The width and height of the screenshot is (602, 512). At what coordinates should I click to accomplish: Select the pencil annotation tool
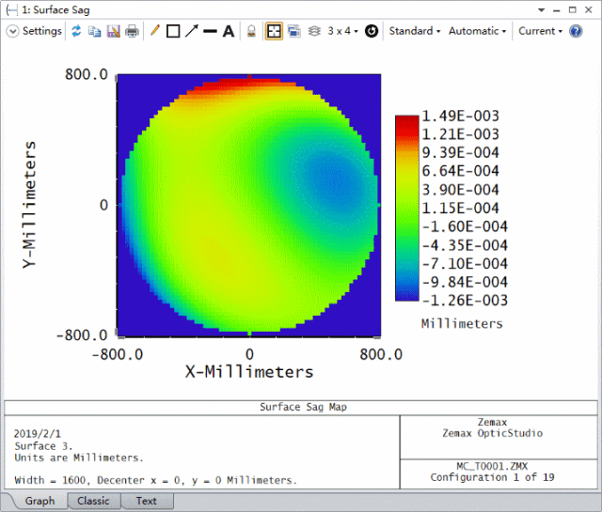pos(155,31)
